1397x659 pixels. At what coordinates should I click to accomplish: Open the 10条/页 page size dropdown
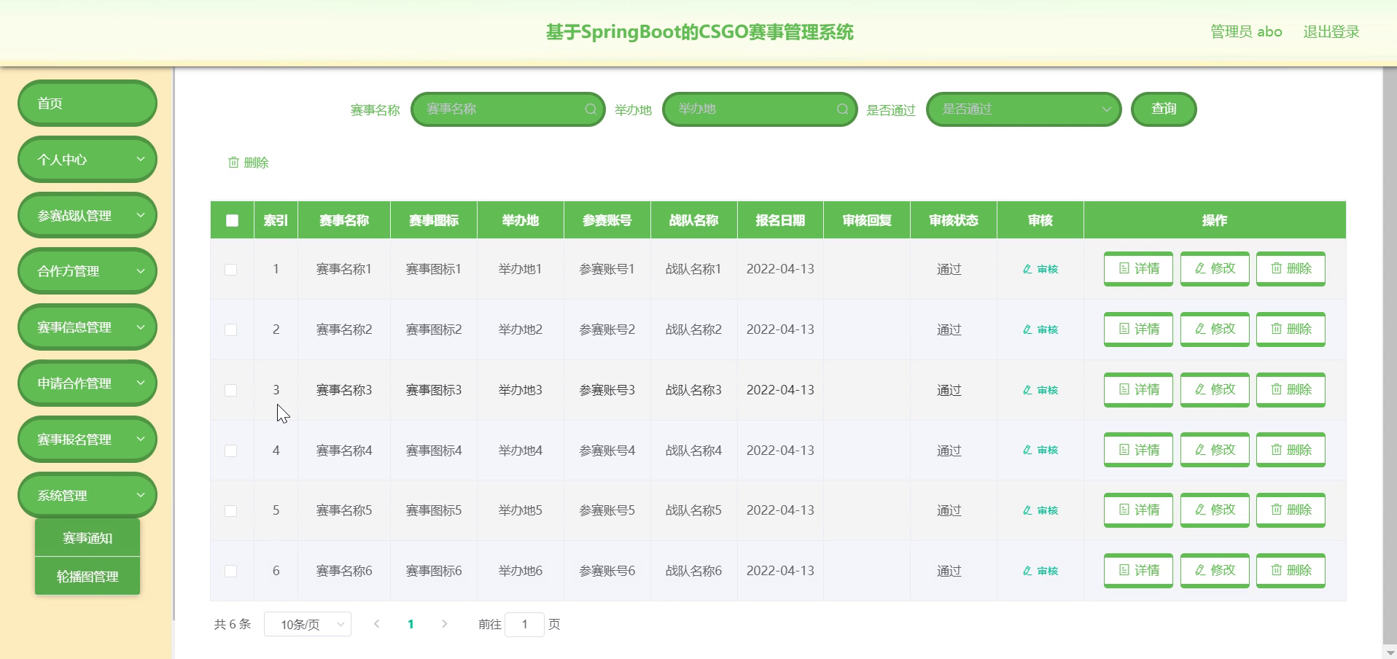[x=308, y=624]
